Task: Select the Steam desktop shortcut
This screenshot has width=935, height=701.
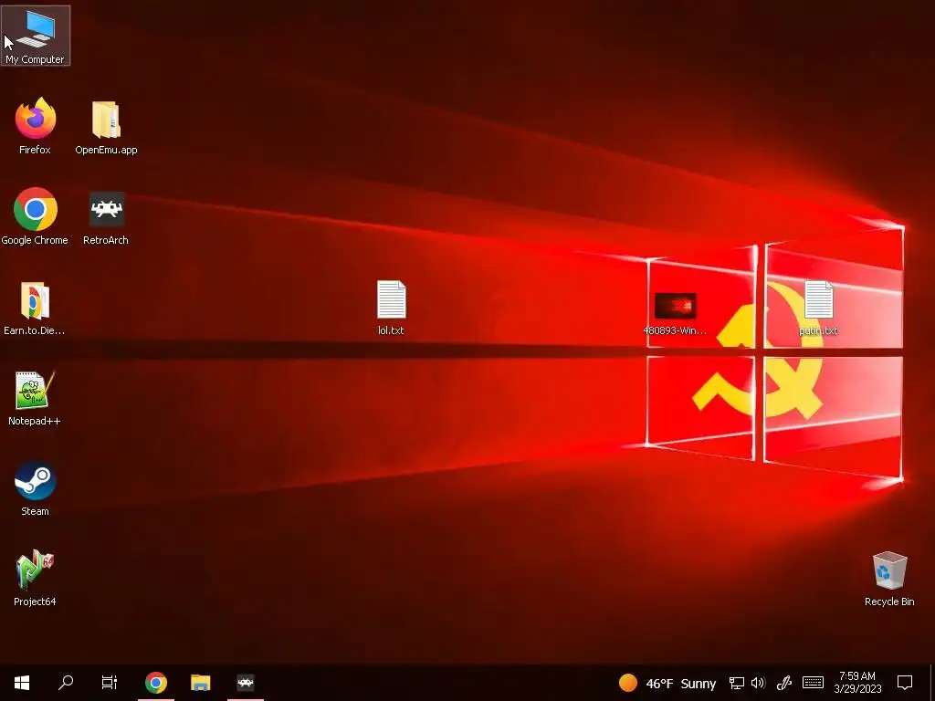Action: click(x=36, y=487)
